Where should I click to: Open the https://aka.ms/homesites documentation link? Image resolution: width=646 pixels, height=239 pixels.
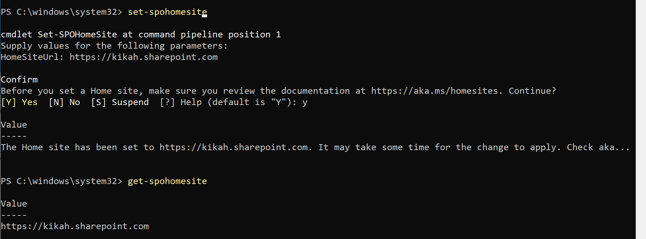click(434, 91)
